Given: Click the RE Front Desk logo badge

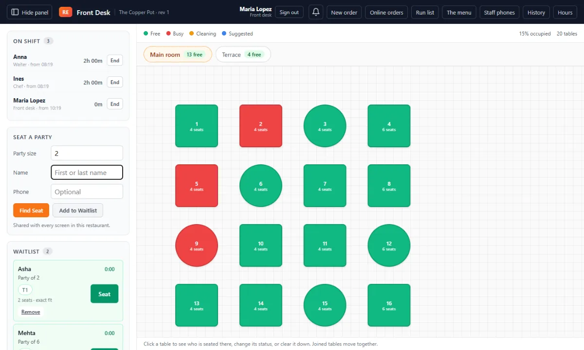Looking at the screenshot, I should [66, 12].
